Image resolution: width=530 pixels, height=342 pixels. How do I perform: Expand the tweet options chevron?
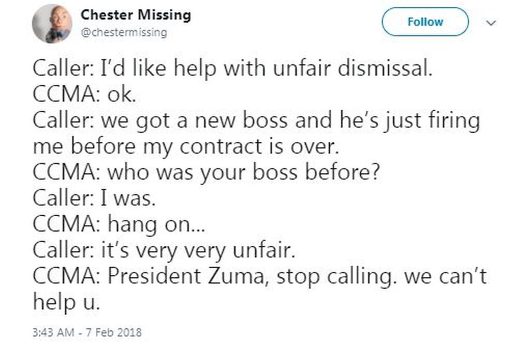[x=491, y=23]
